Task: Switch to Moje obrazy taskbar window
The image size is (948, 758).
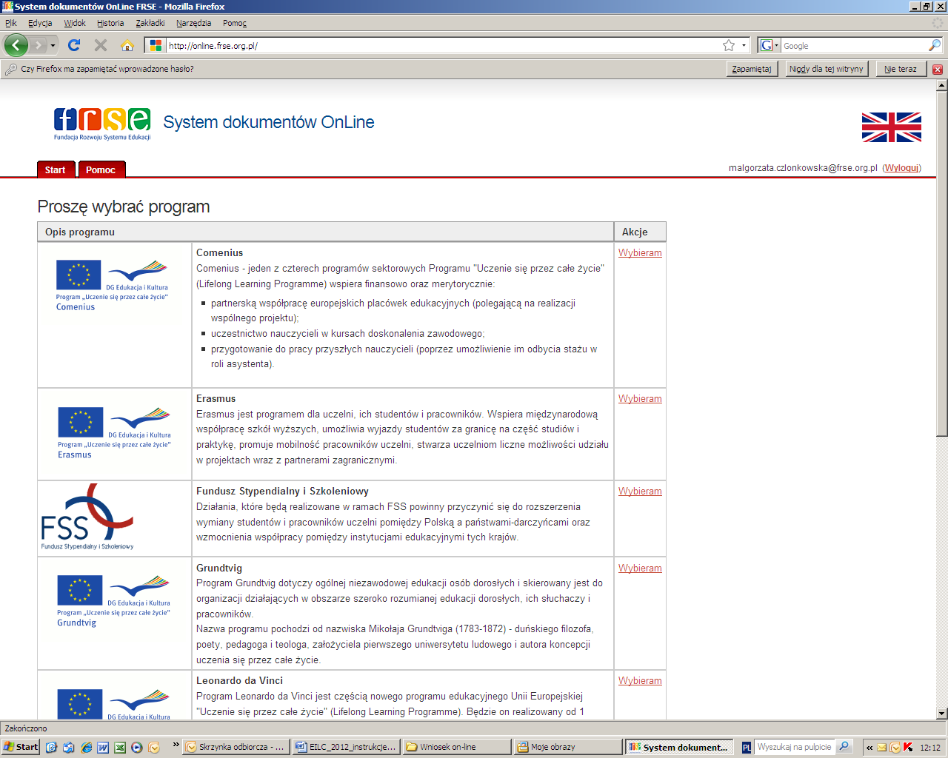Action: (567, 747)
